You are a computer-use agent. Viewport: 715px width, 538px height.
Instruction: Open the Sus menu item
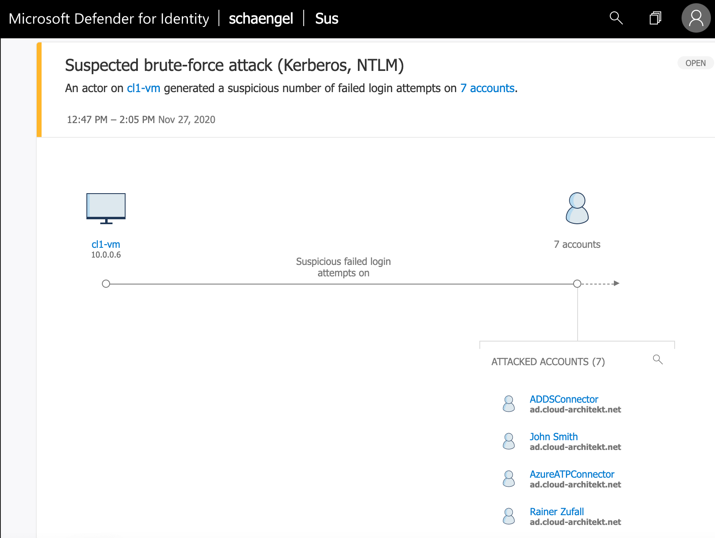pyautogui.click(x=326, y=18)
